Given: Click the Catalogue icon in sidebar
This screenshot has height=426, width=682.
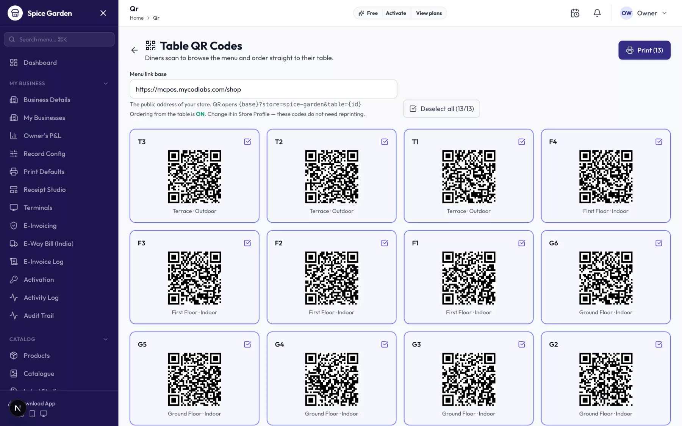Looking at the screenshot, I should coord(14,373).
